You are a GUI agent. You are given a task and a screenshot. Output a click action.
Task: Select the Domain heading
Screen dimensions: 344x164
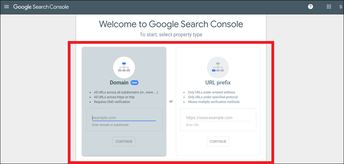119,83
